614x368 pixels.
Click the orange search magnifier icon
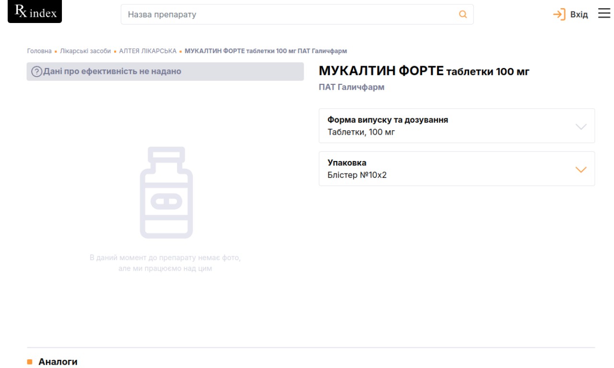463,14
